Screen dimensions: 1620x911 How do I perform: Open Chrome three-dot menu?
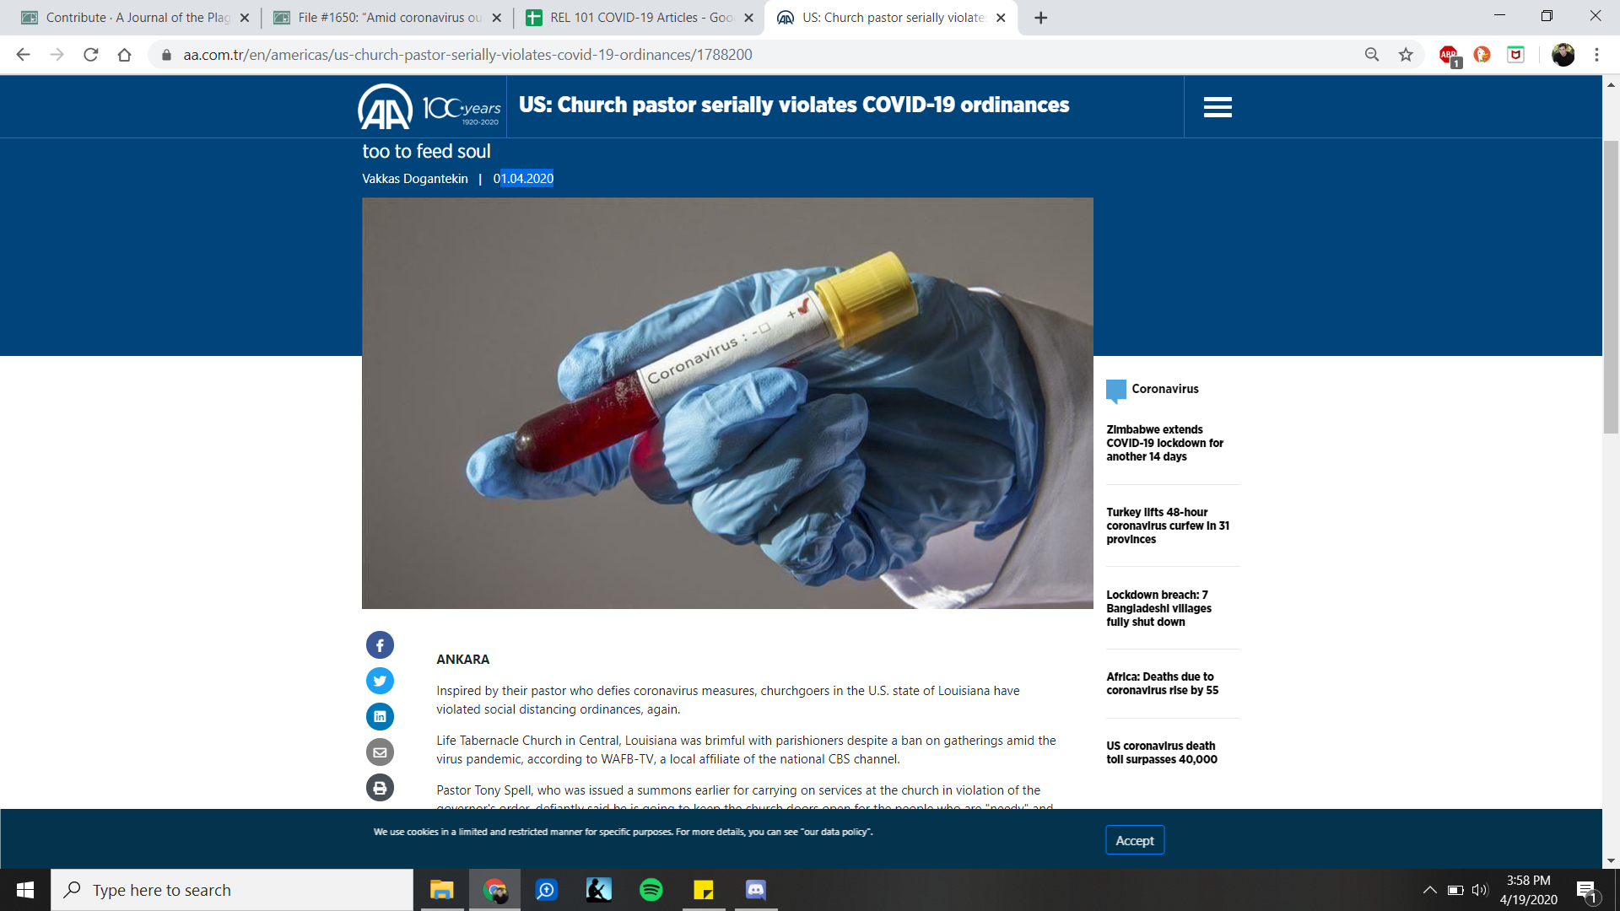click(x=1596, y=55)
